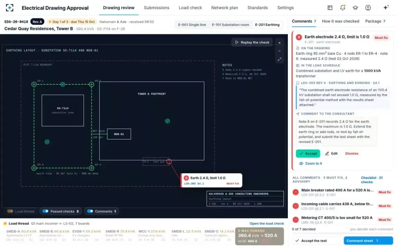Click the red badge of Main breaker comment
The image size is (397, 248).
click(296, 192)
